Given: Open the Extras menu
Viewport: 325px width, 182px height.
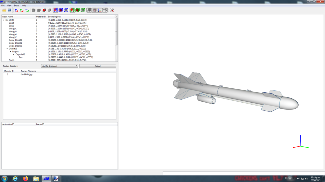Looking at the screenshot, I should (x=17, y=6).
